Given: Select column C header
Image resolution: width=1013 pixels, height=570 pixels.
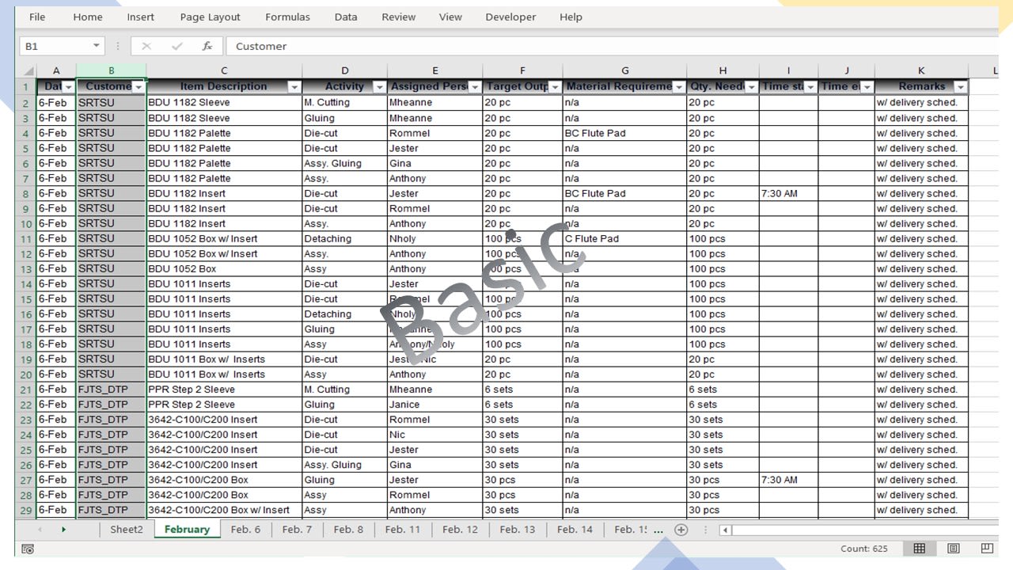Looking at the screenshot, I should [224, 70].
